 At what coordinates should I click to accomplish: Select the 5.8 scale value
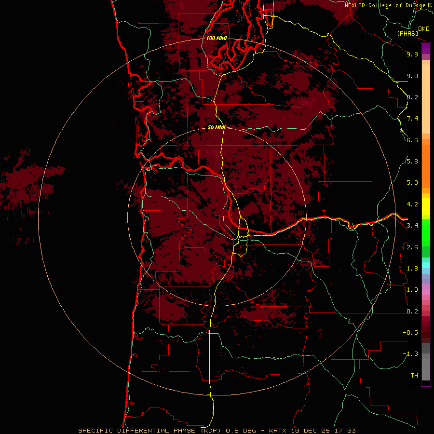click(x=412, y=162)
